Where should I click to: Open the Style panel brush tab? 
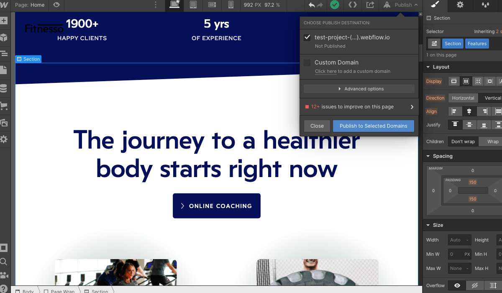coord(435,5)
